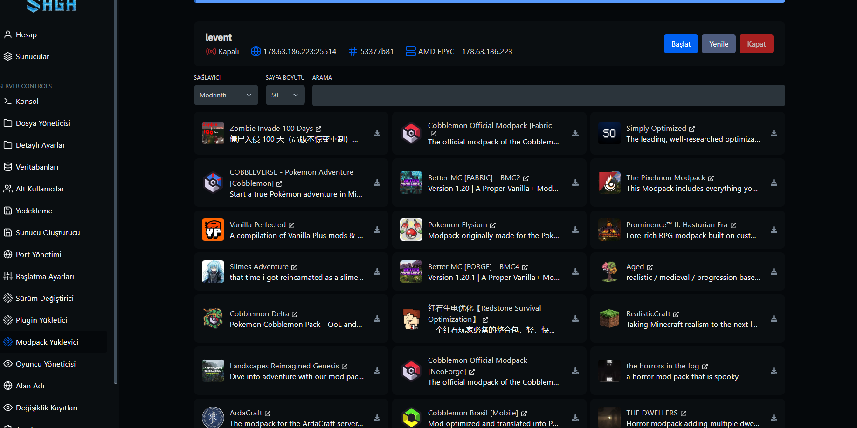This screenshot has height=428, width=857.
Task: Download the horrors in the fog modpack
Action: pos(774,371)
